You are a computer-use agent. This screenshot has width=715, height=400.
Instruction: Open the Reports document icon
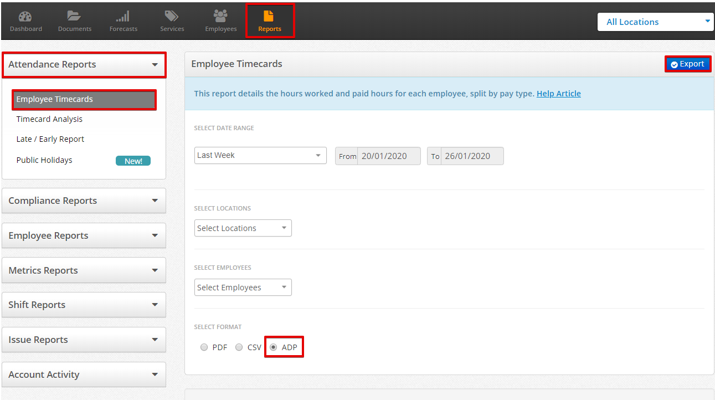pyautogui.click(x=269, y=16)
